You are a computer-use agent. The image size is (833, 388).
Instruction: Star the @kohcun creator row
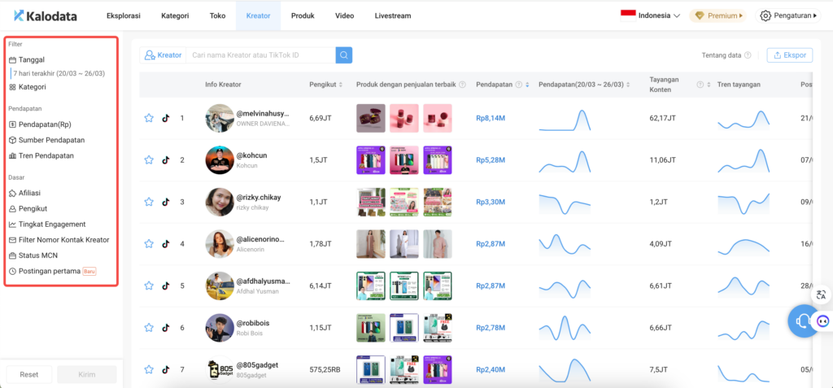coord(149,160)
